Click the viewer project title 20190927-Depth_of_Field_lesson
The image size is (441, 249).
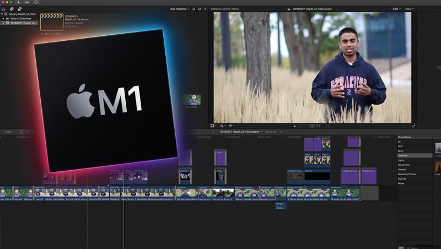click(312, 9)
